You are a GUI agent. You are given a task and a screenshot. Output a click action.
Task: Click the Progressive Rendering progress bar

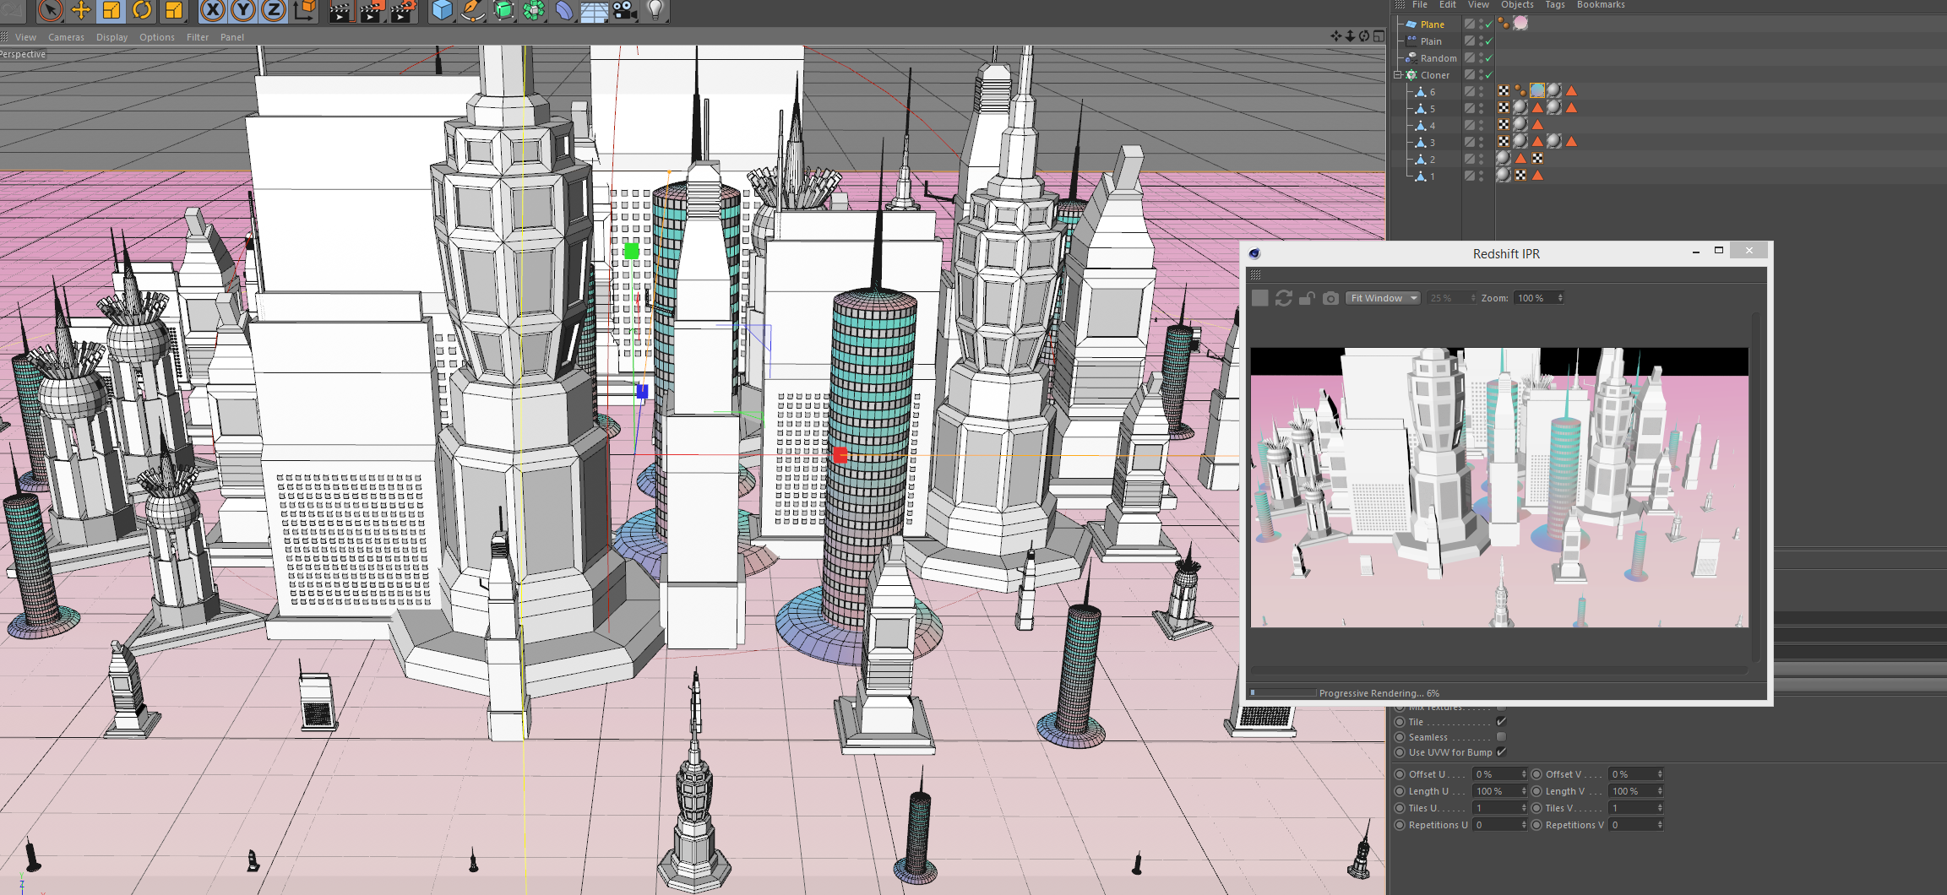pyautogui.click(x=1283, y=692)
